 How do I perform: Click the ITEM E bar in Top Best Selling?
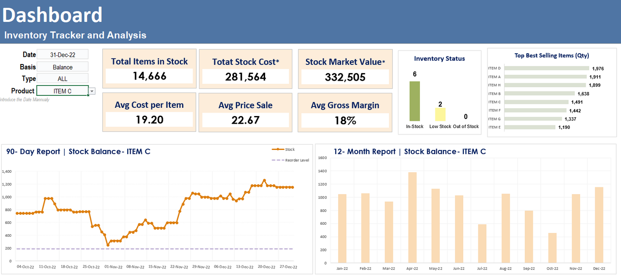pyautogui.click(x=529, y=127)
